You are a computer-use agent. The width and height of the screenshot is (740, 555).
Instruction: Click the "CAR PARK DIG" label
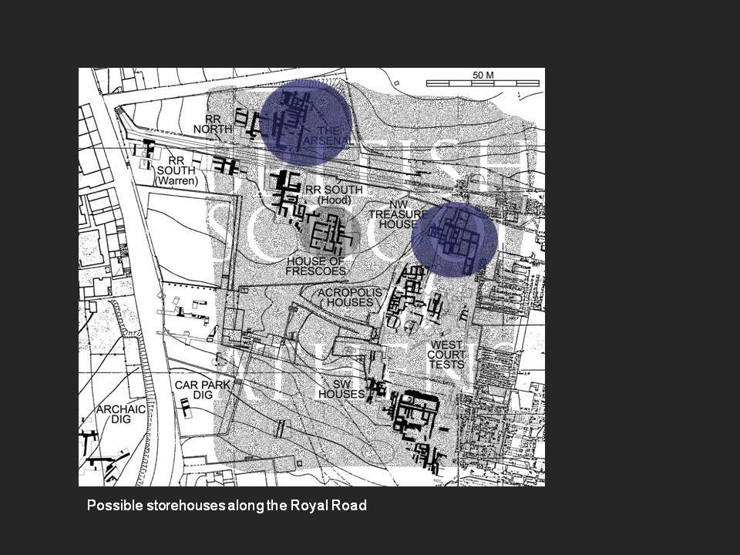202,389
